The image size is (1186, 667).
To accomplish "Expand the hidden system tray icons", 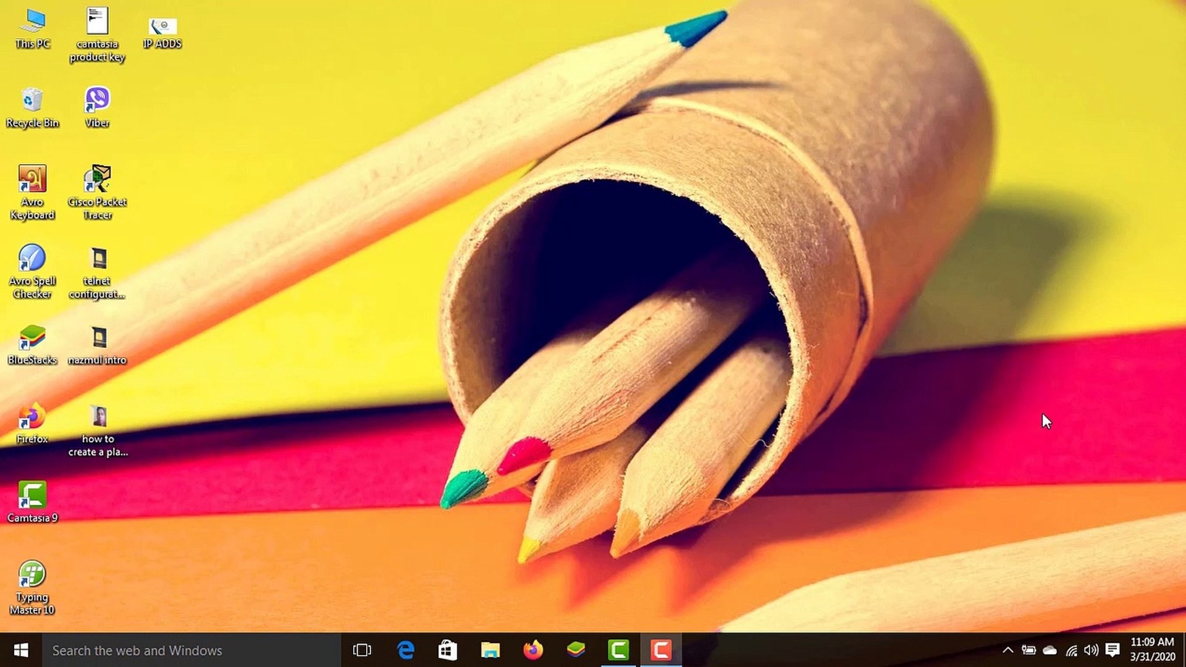I will pyautogui.click(x=1007, y=650).
